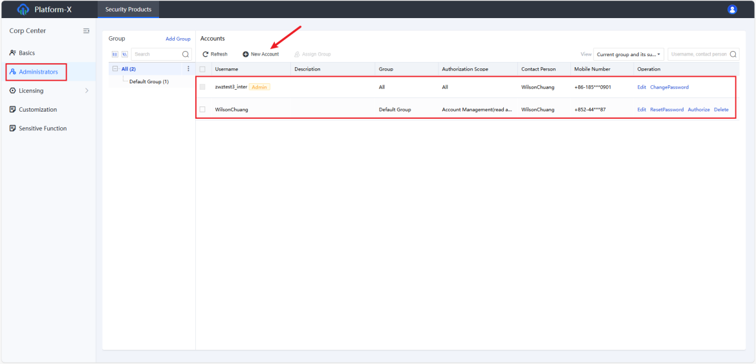Screen dimensions: 756x364
Task: Click the plus icon beside New Account
Action: [x=245, y=54]
